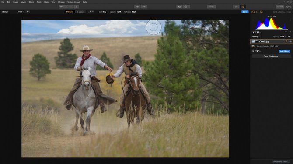Toggle the info panel icon
The width and height of the screenshot is (293, 164).
[x=262, y=12]
